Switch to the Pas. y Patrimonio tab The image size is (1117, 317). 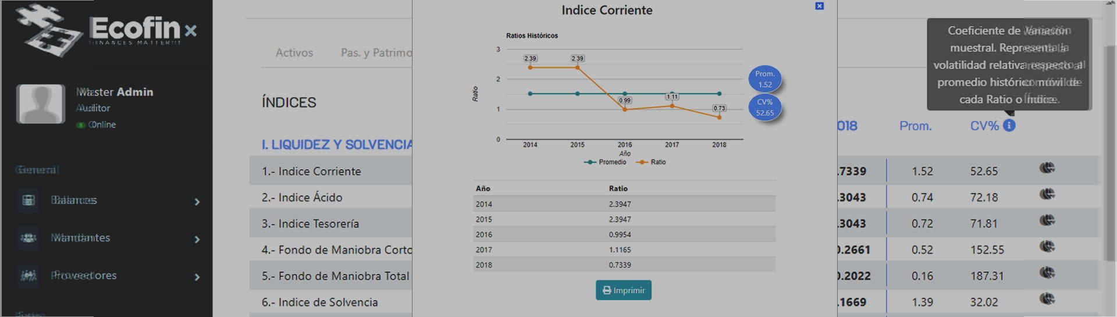click(x=376, y=53)
